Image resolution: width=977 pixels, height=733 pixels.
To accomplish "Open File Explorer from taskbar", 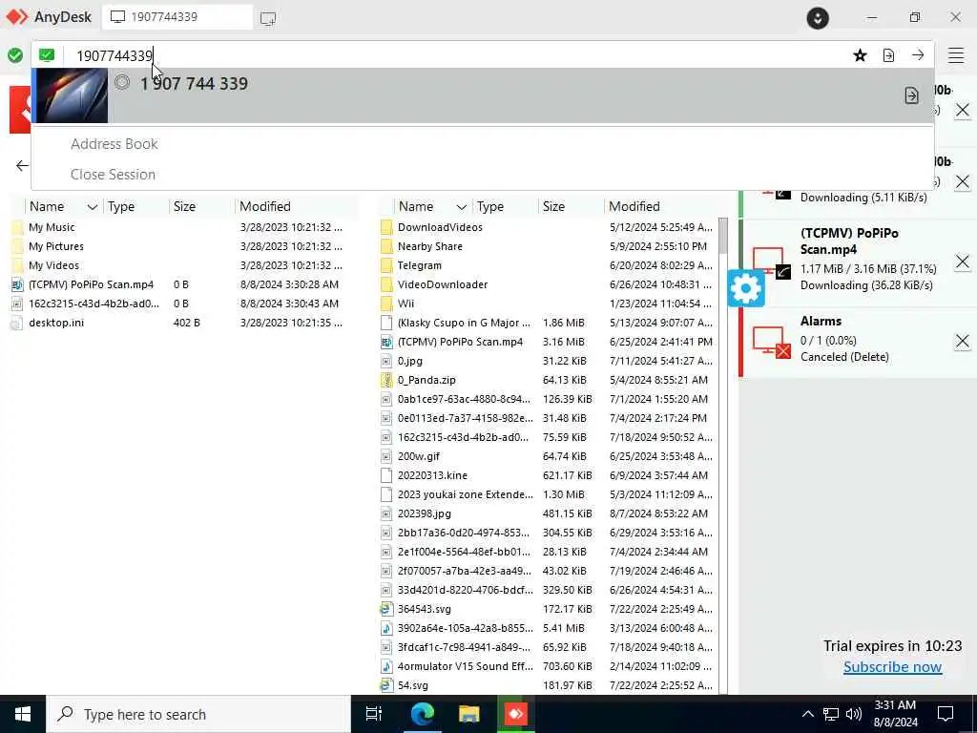I will [468, 714].
